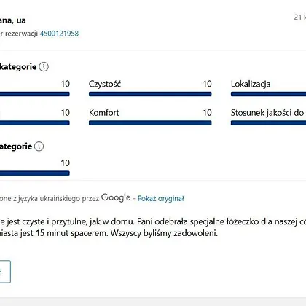Image resolution: width=306 pixels, height=306 pixels.
Task: Click the rating bar under the lower "ategorie" heading
Action: [x=35, y=173]
